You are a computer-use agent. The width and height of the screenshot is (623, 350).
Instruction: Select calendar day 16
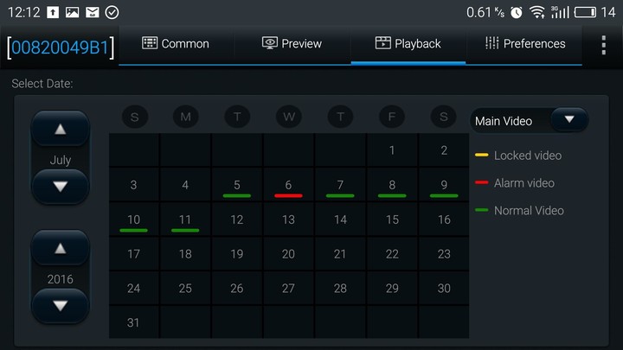[444, 220]
